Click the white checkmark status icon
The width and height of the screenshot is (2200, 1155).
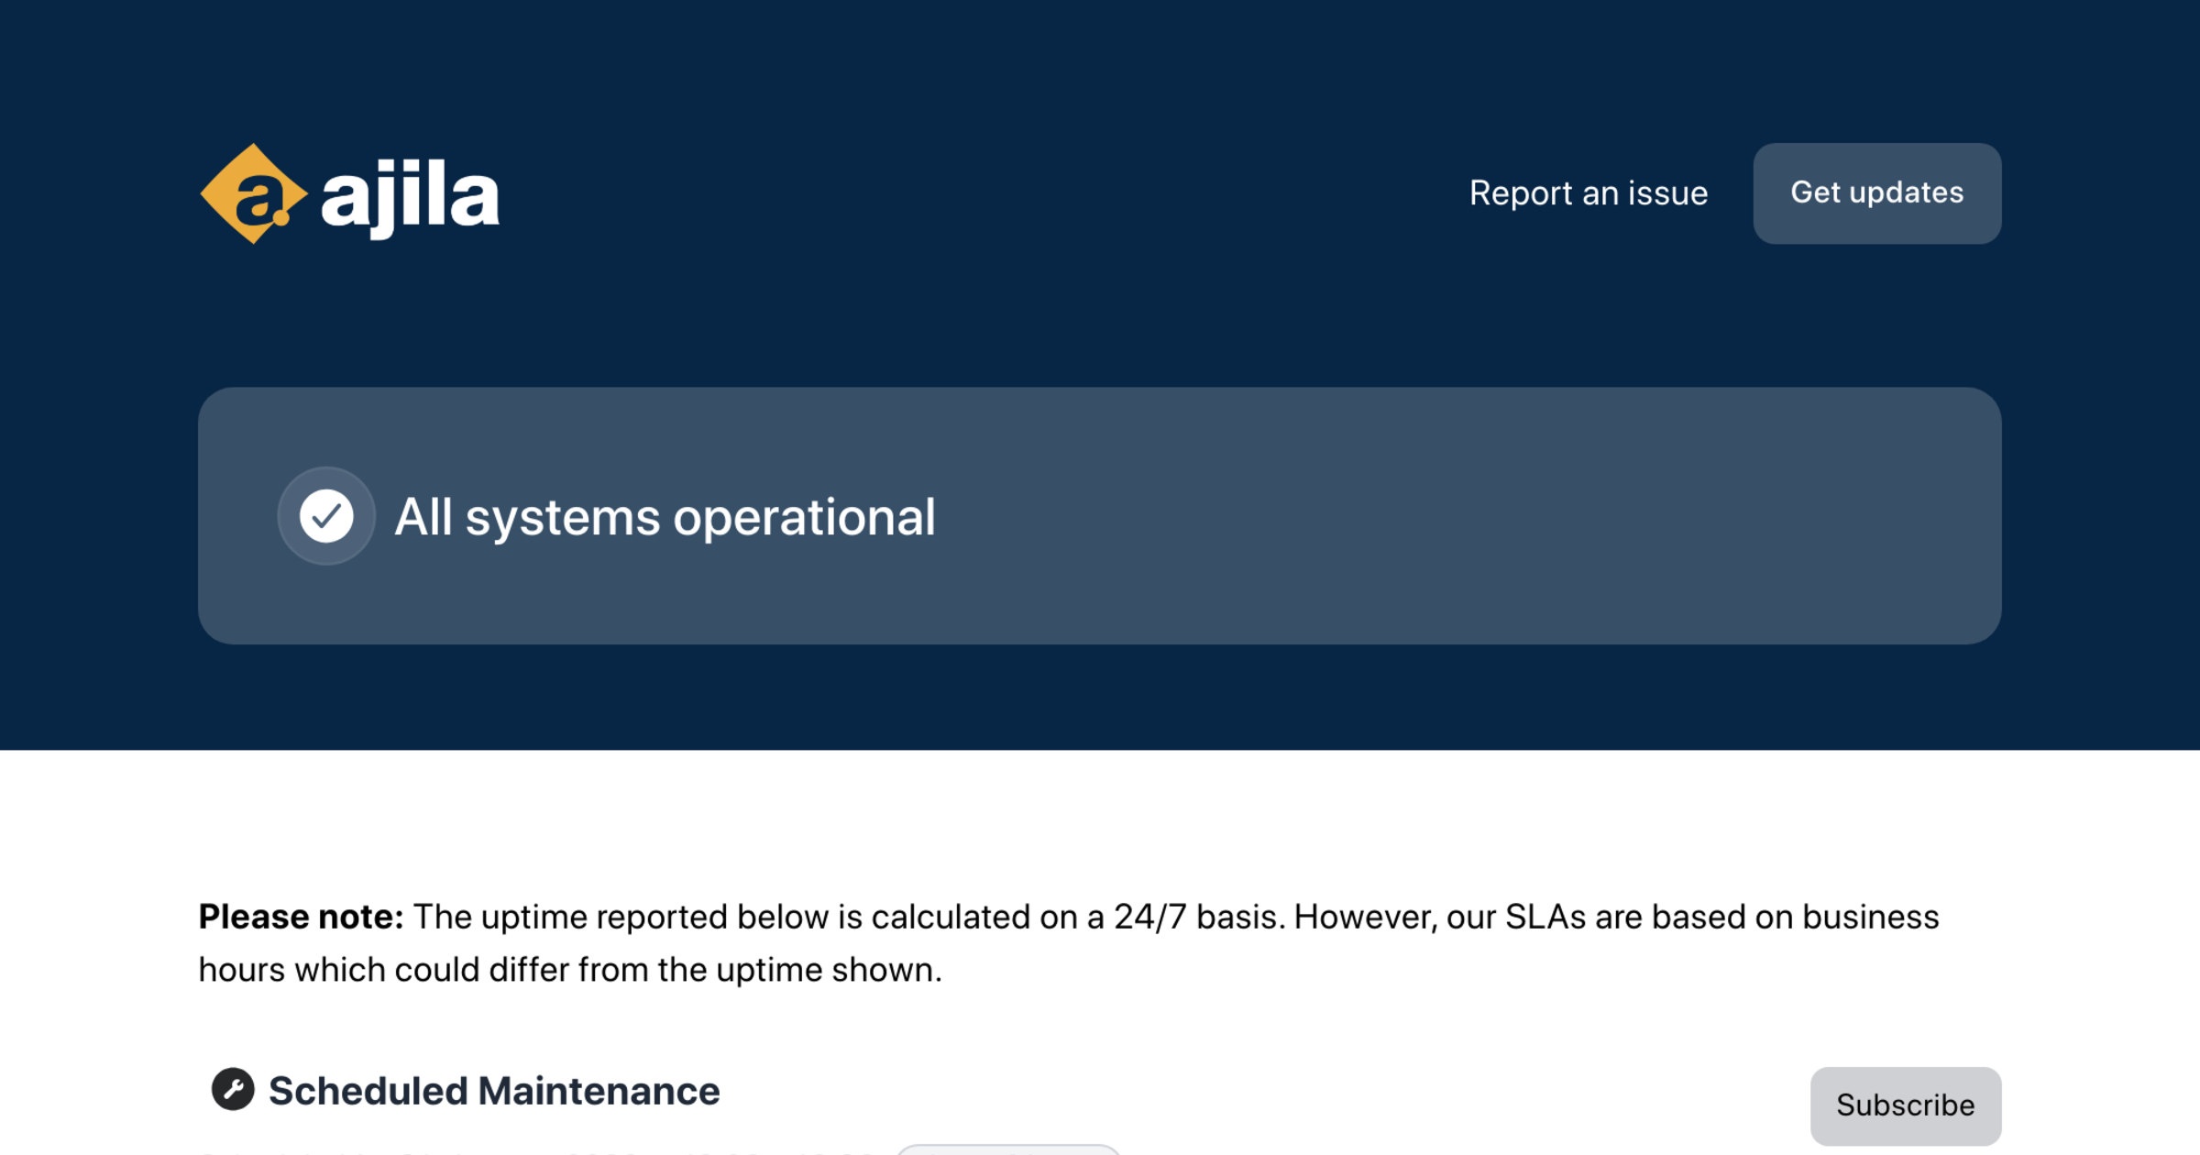(326, 516)
